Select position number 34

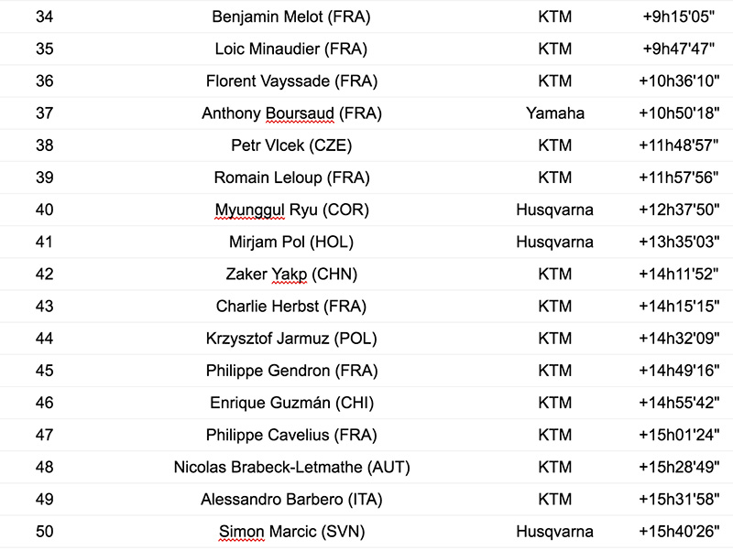point(44,17)
